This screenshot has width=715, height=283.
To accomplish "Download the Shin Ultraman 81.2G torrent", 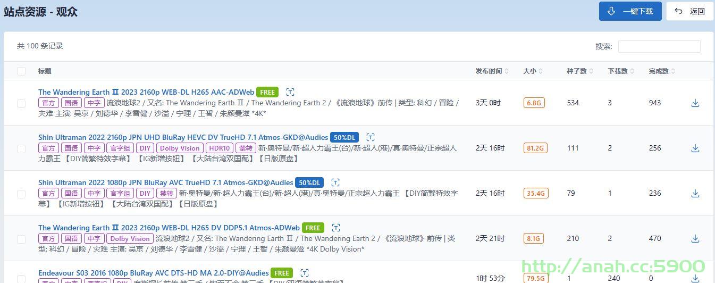I will click(695, 148).
